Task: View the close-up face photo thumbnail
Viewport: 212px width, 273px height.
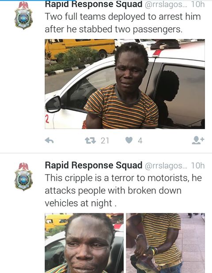Action: 84,243
